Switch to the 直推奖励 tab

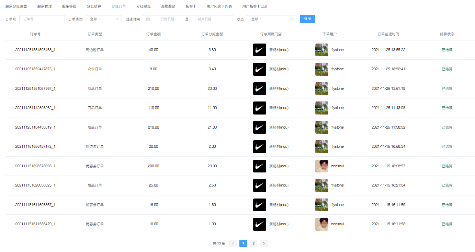(168, 6)
